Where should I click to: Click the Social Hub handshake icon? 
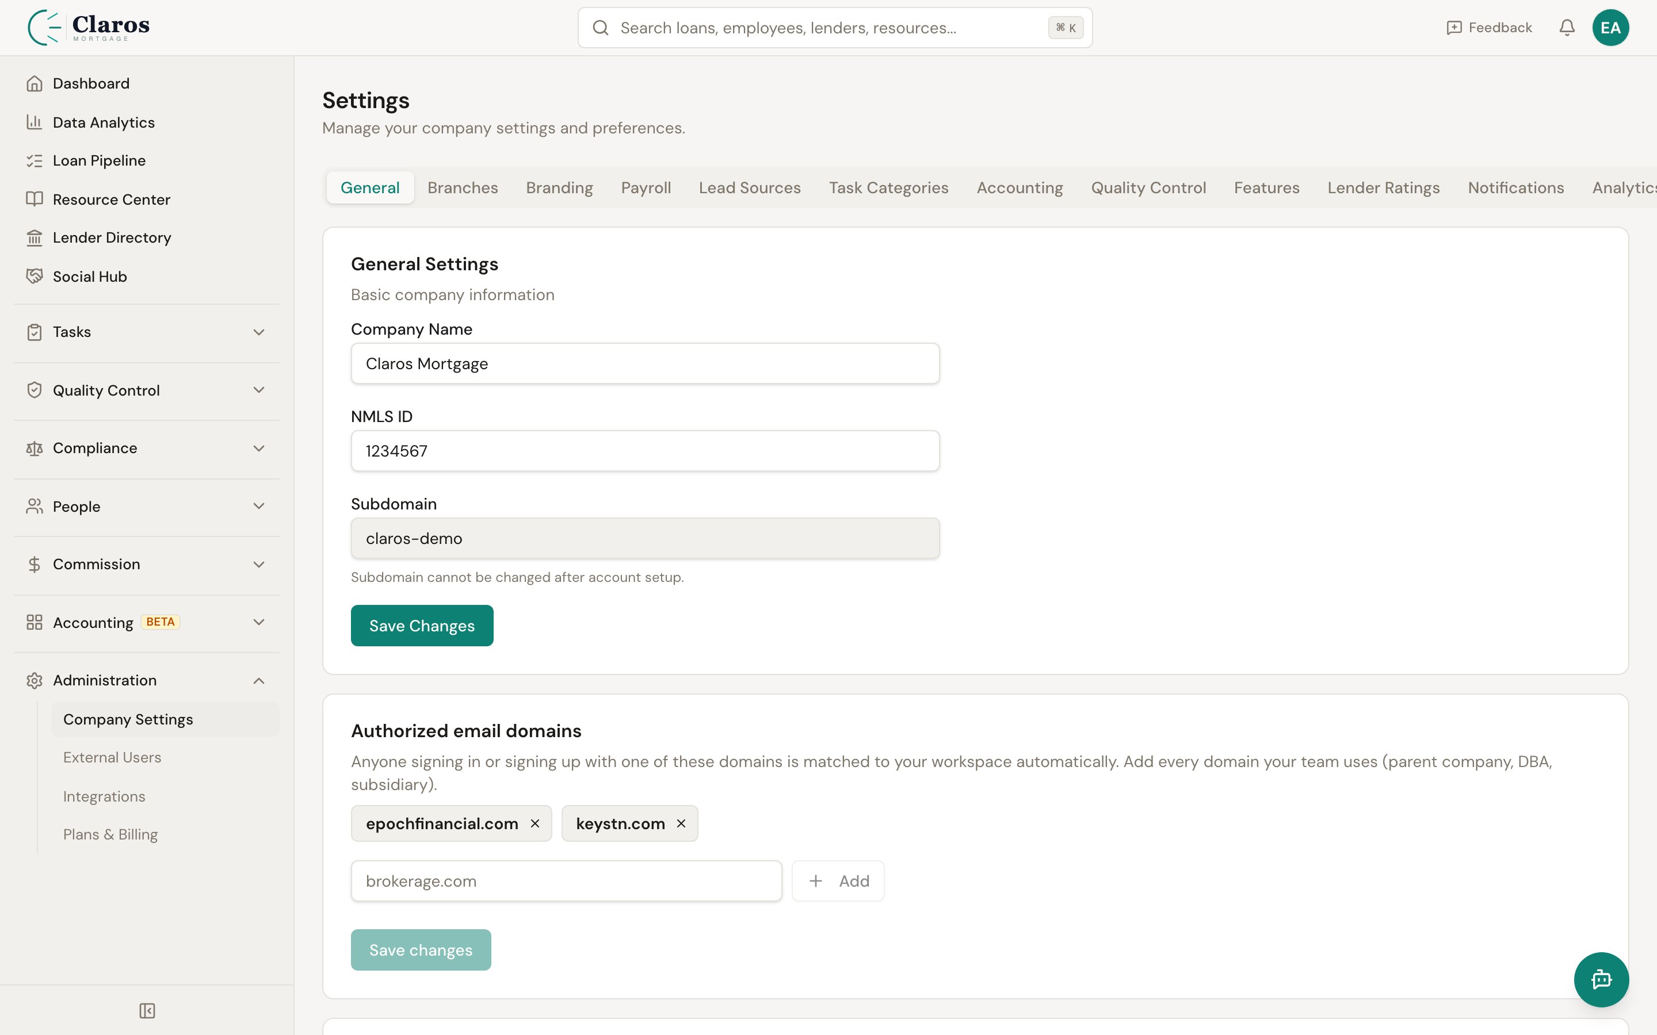pos(35,276)
